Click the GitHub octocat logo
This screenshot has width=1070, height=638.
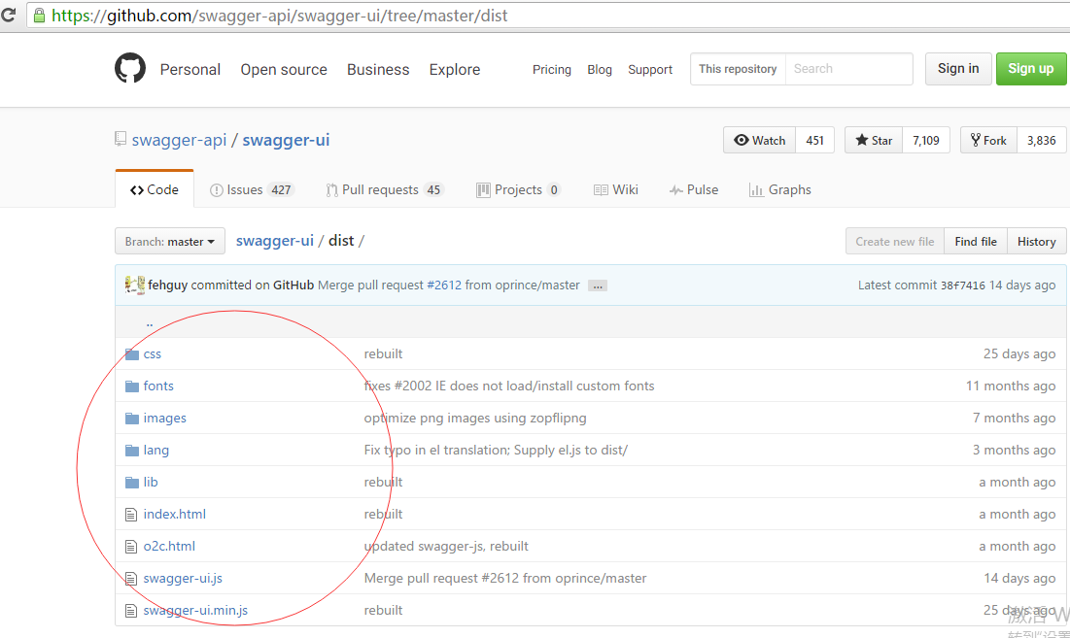pos(130,69)
